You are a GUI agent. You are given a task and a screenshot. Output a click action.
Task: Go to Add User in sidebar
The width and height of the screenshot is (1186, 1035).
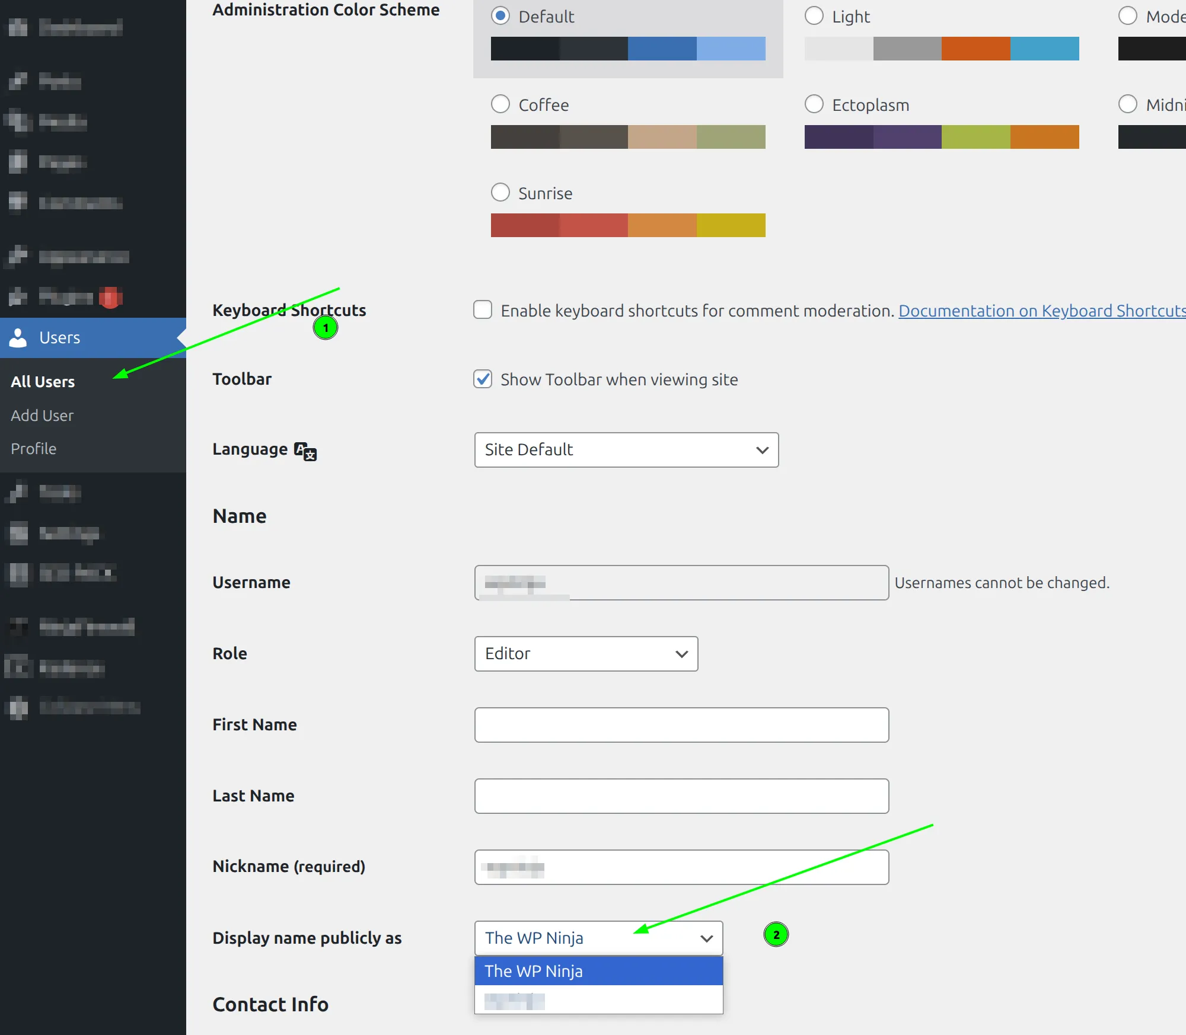tap(42, 416)
